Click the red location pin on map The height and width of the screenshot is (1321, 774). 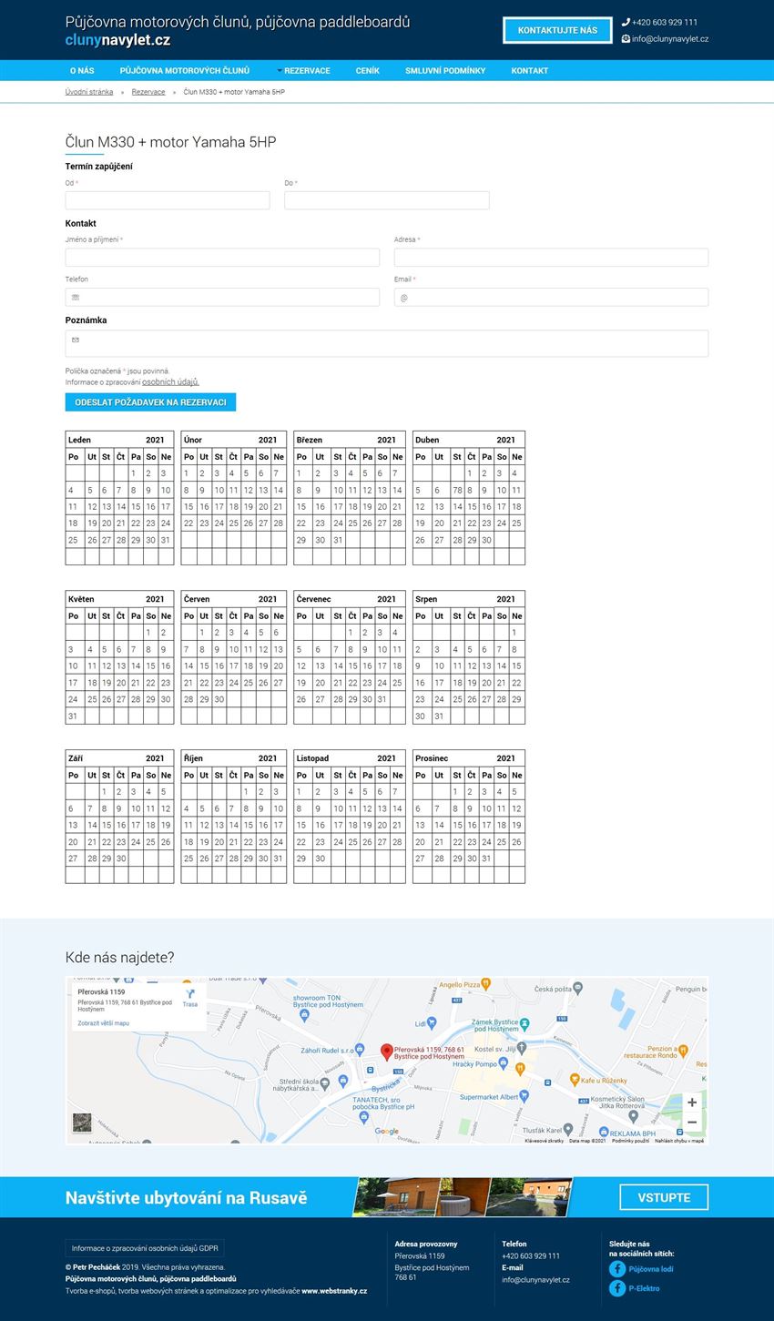386,1052
